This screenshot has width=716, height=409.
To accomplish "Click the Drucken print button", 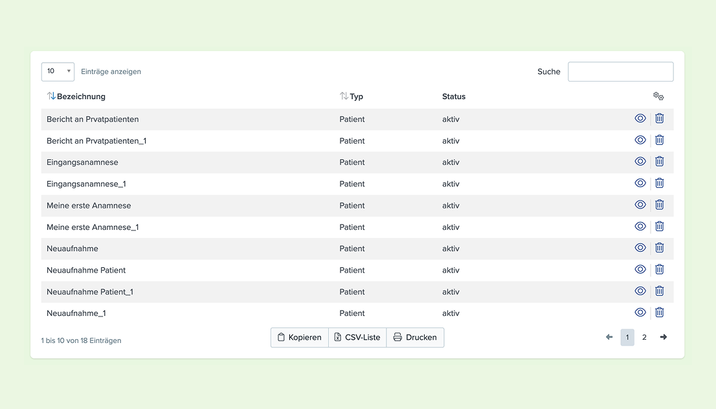I will [x=415, y=337].
